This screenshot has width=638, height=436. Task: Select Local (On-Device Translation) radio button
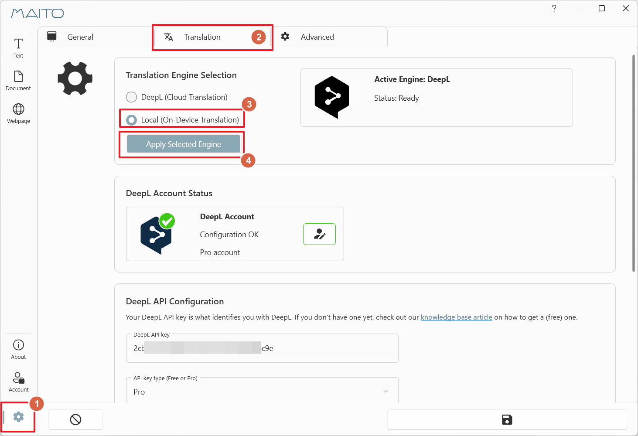(131, 120)
